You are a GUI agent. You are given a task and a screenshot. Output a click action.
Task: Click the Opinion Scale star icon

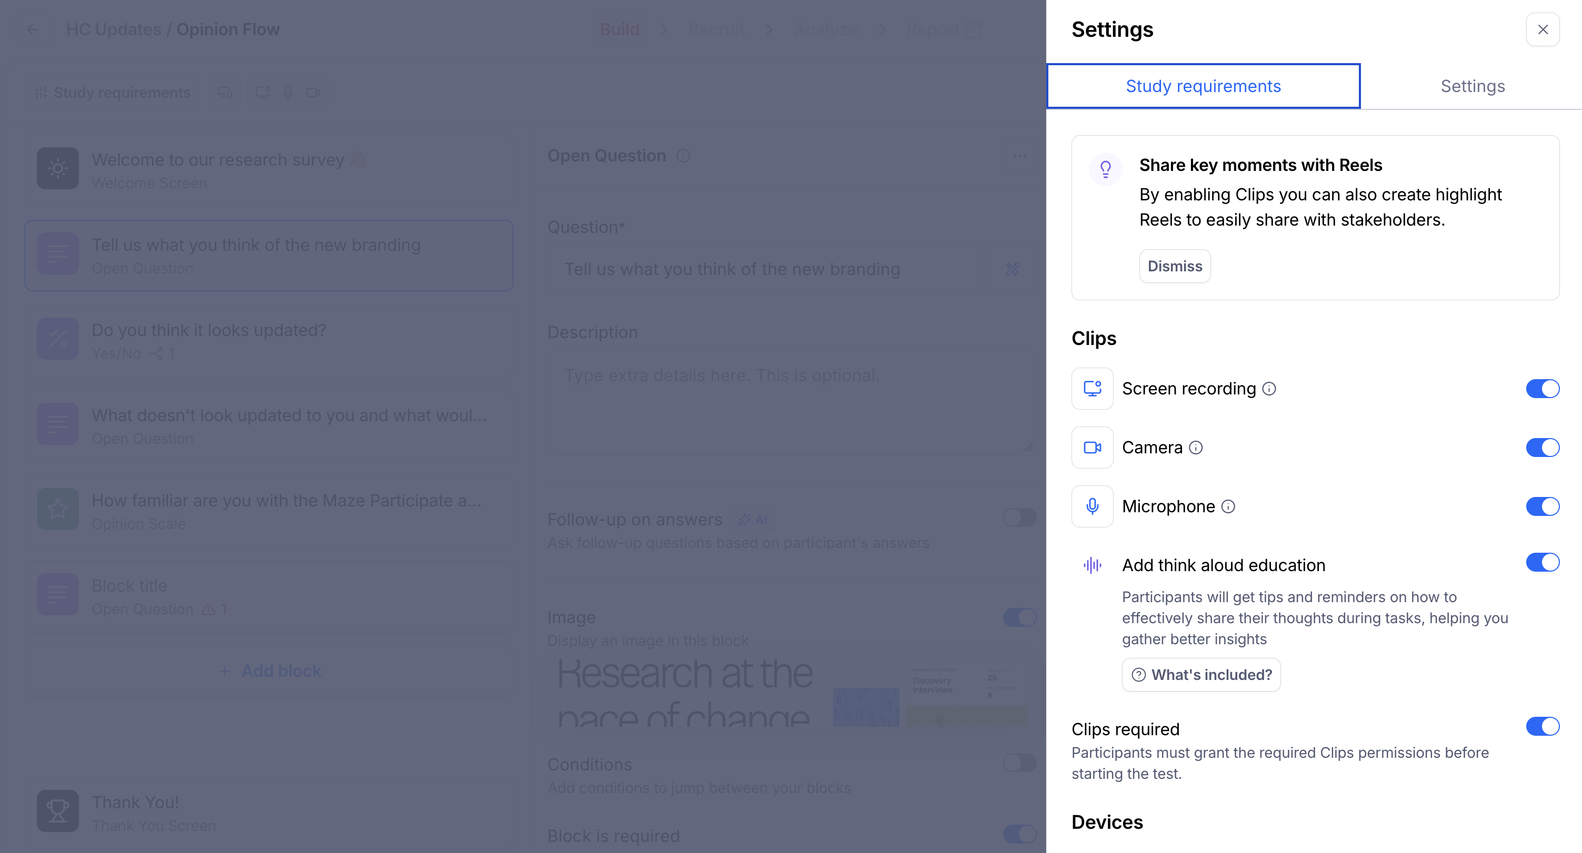(58, 510)
